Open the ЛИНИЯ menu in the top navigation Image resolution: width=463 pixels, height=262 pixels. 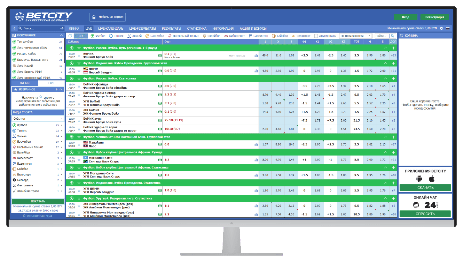pyautogui.click(x=74, y=28)
